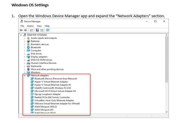Click the DVD/CD-ROM drives disc icon
The height and width of the screenshot is (123, 182).
tap(28, 60)
